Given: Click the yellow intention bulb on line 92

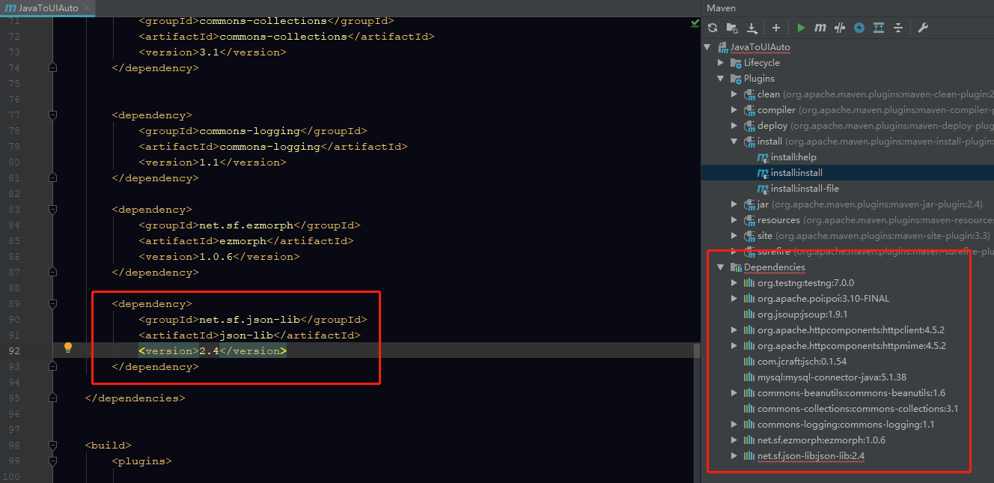Looking at the screenshot, I should tap(68, 347).
